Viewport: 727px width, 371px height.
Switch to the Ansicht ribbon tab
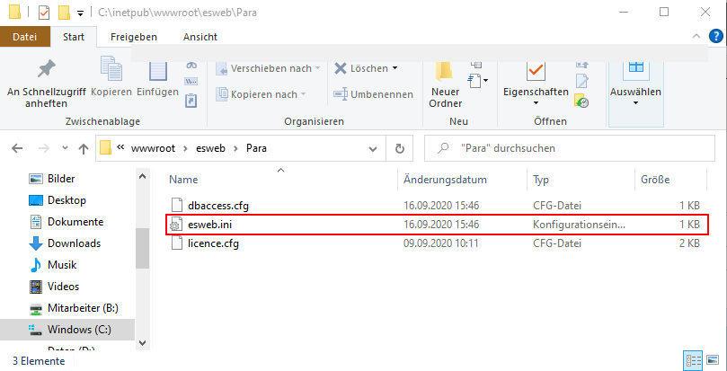(x=200, y=37)
